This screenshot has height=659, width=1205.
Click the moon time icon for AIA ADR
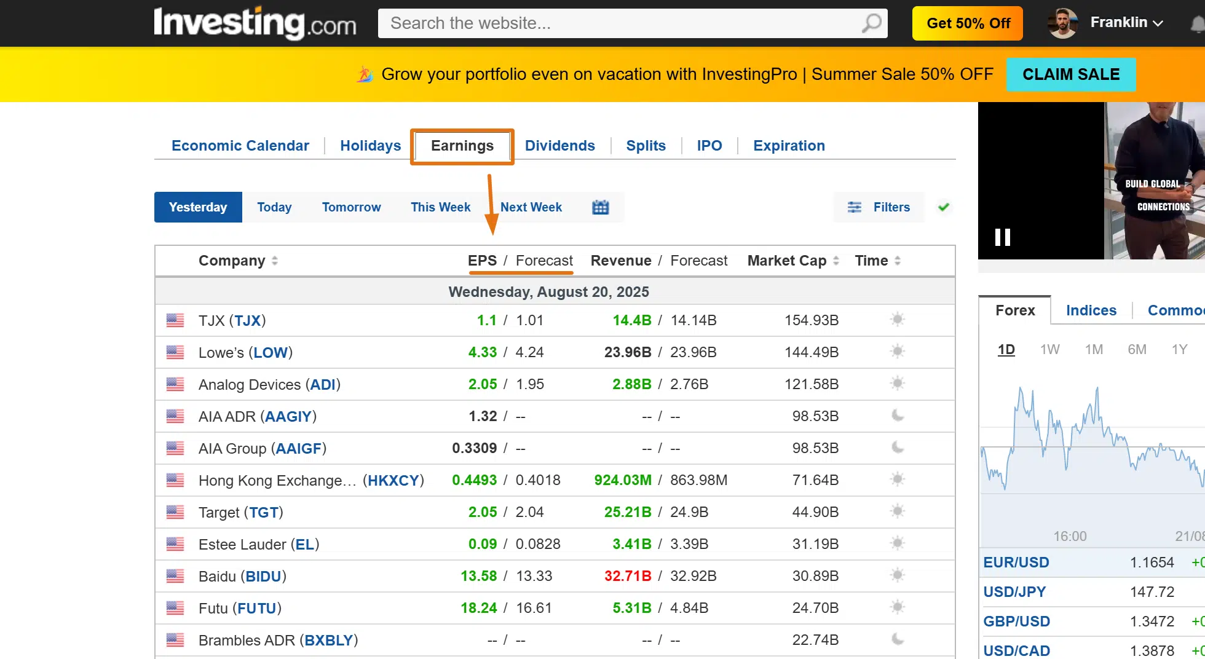coord(898,416)
